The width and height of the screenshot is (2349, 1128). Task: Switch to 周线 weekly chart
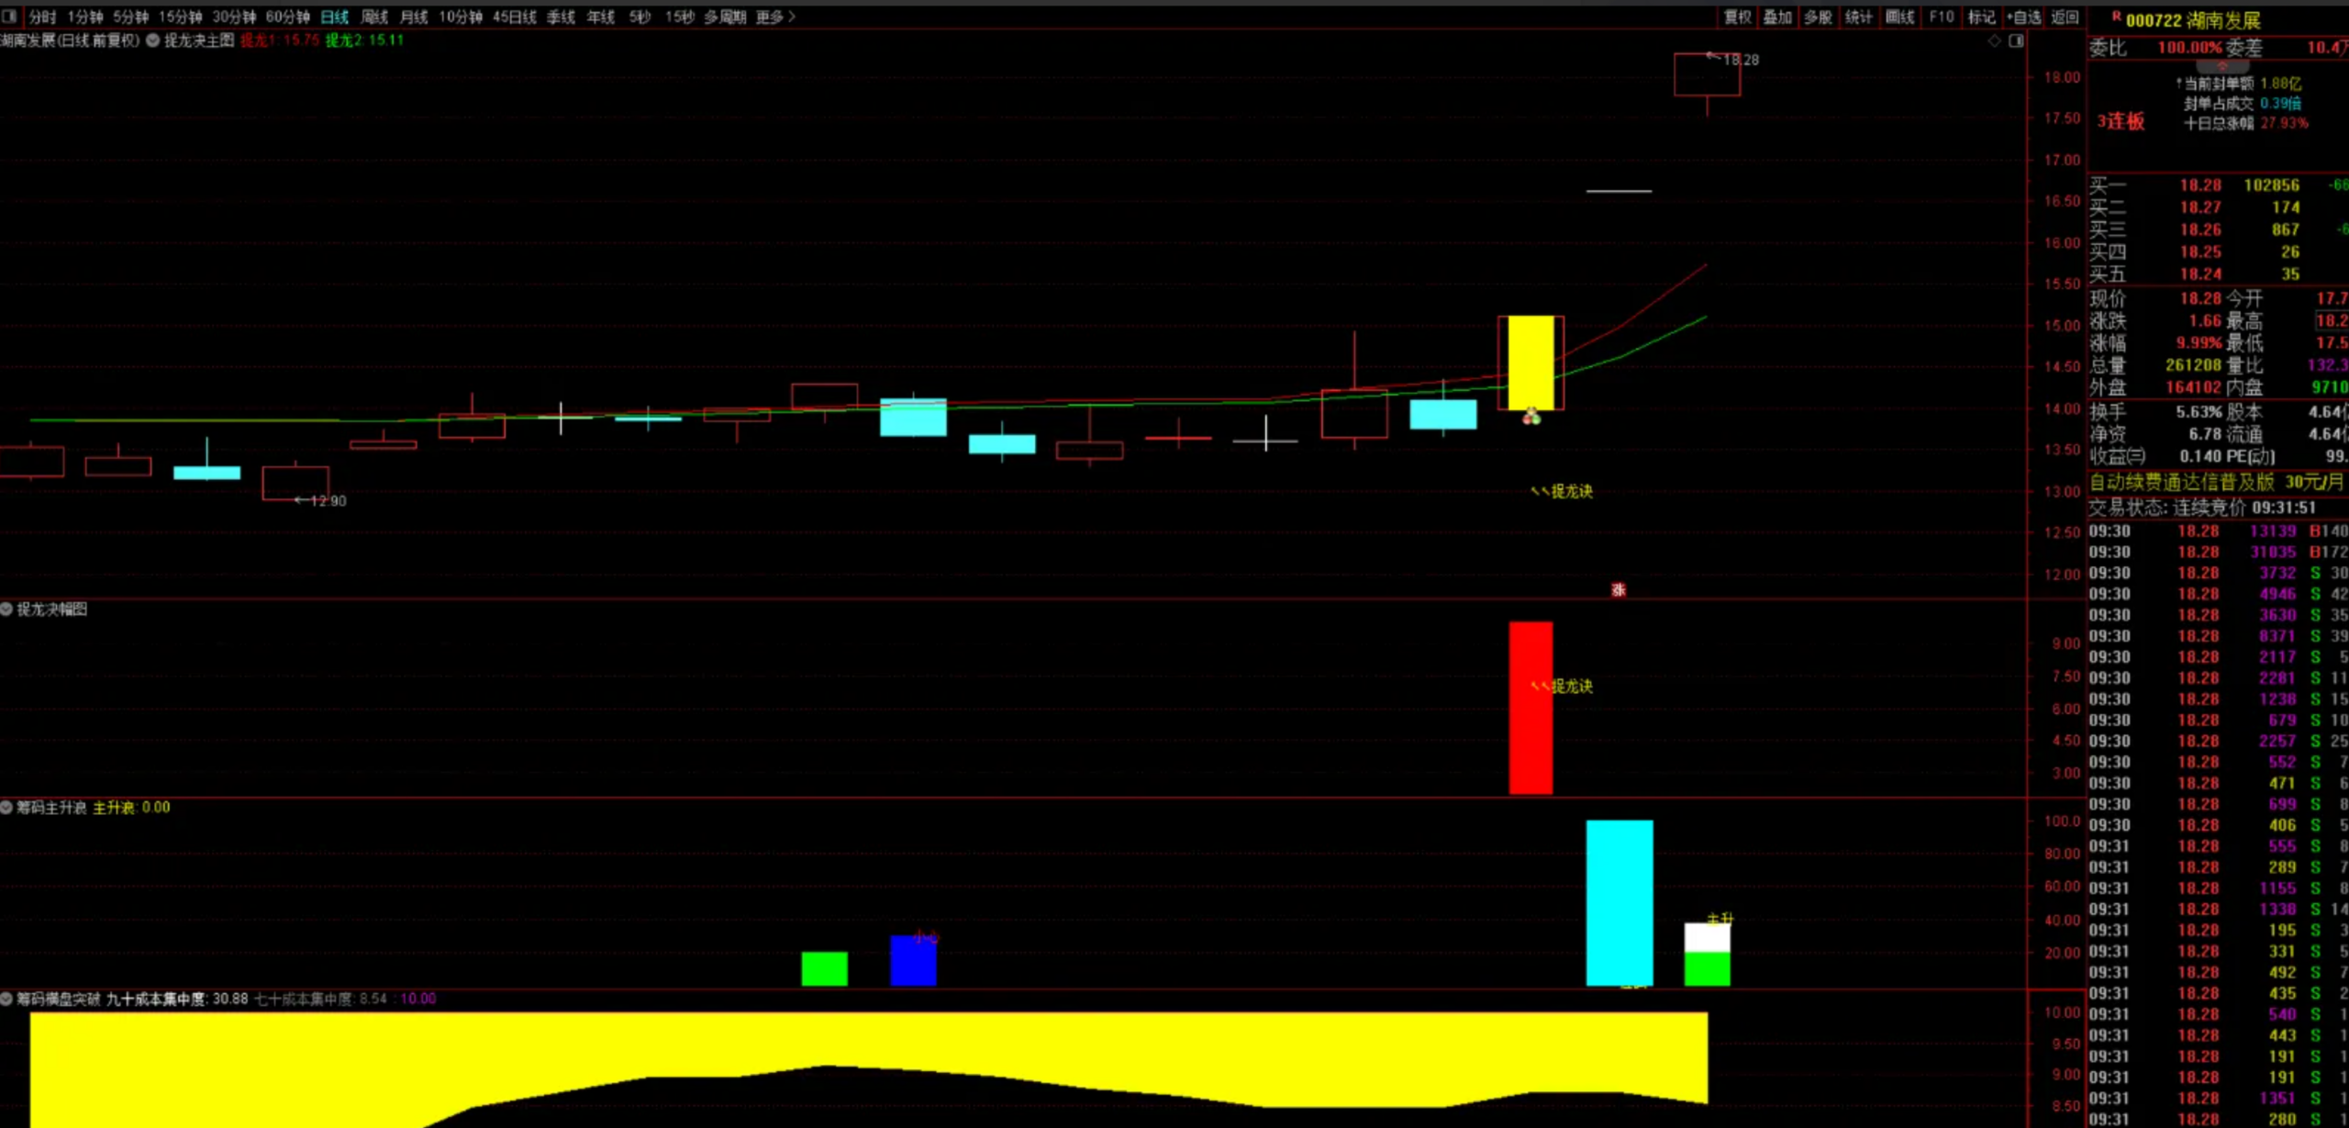click(x=374, y=17)
